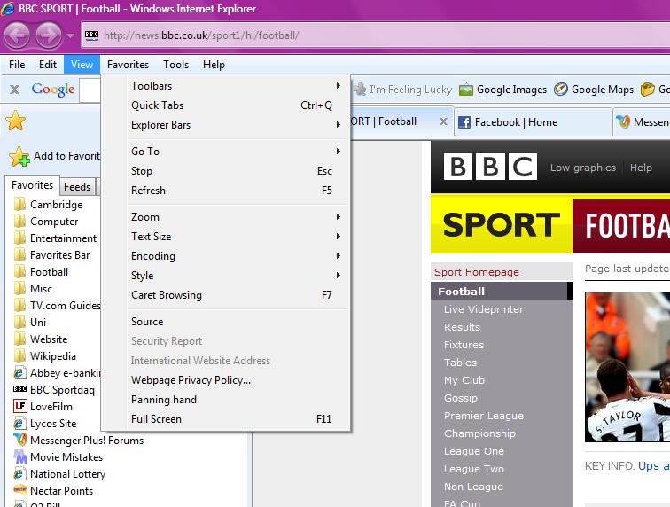Click the yellow Favorites star icon
This screenshot has width=670, height=507.
point(15,121)
